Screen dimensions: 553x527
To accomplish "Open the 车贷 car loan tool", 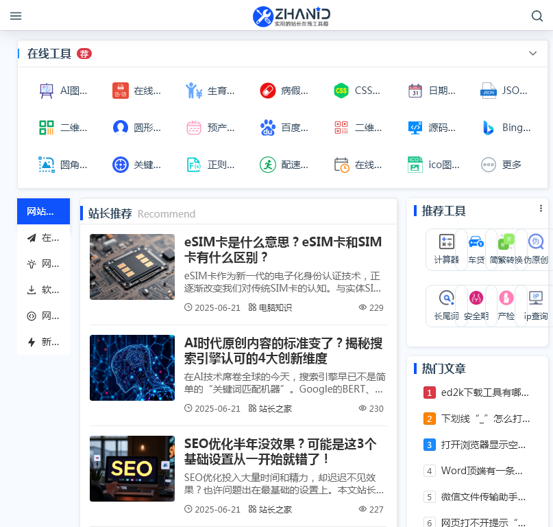I will 476,248.
